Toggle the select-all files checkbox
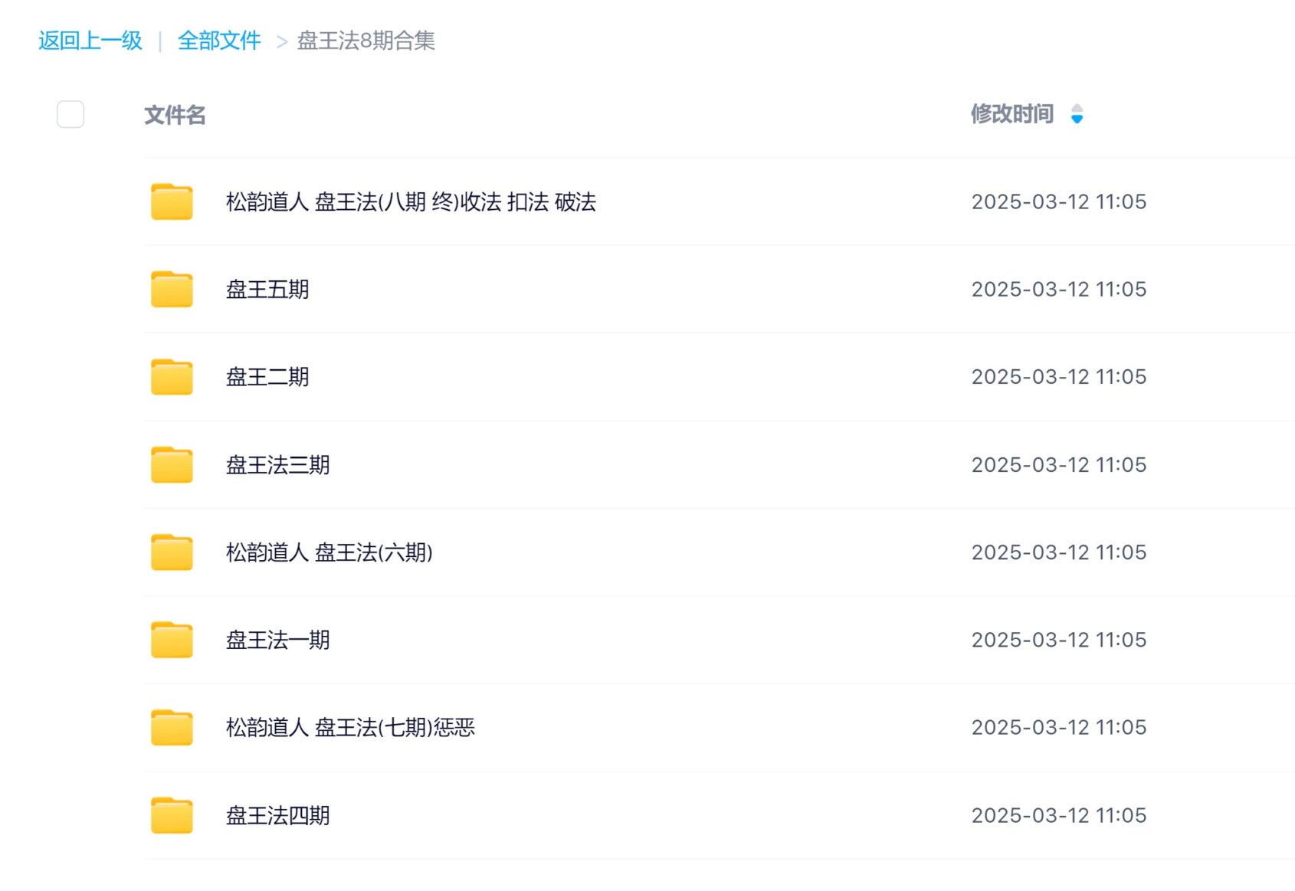This screenshot has width=1295, height=891. click(70, 115)
